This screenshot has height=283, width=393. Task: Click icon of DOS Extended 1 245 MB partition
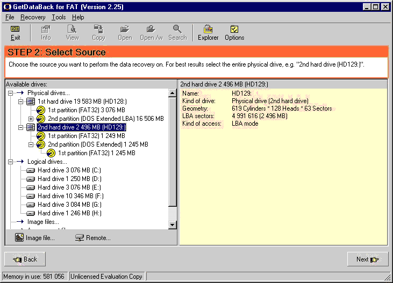point(41,144)
